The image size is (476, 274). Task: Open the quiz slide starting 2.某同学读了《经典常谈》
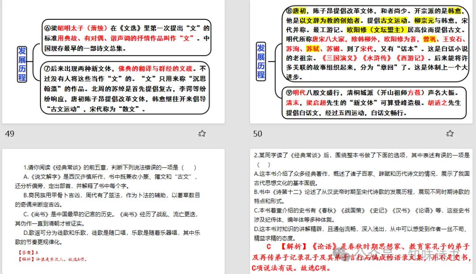361,211
